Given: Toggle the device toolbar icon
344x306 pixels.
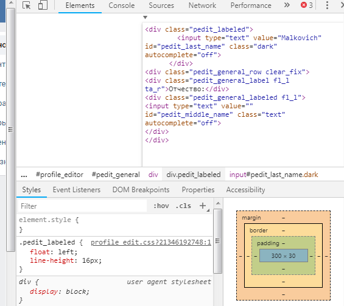Looking at the screenshot, I should pyautogui.click(x=43, y=5).
